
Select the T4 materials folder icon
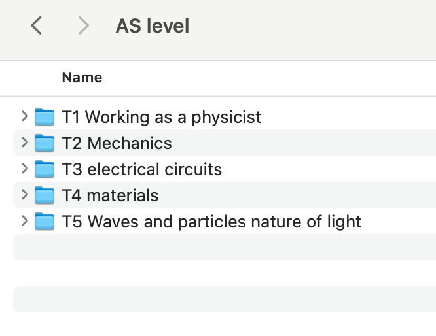click(x=45, y=195)
